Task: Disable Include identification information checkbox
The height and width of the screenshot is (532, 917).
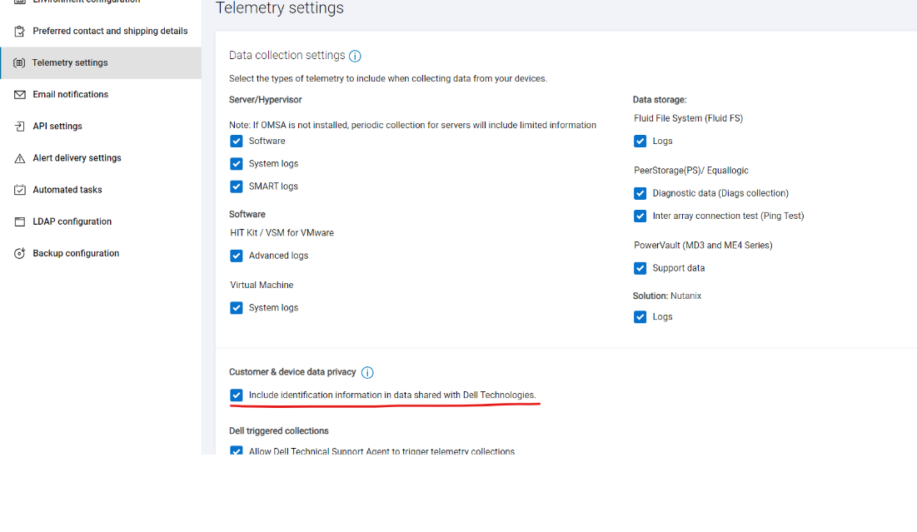Action: click(237, 395)
